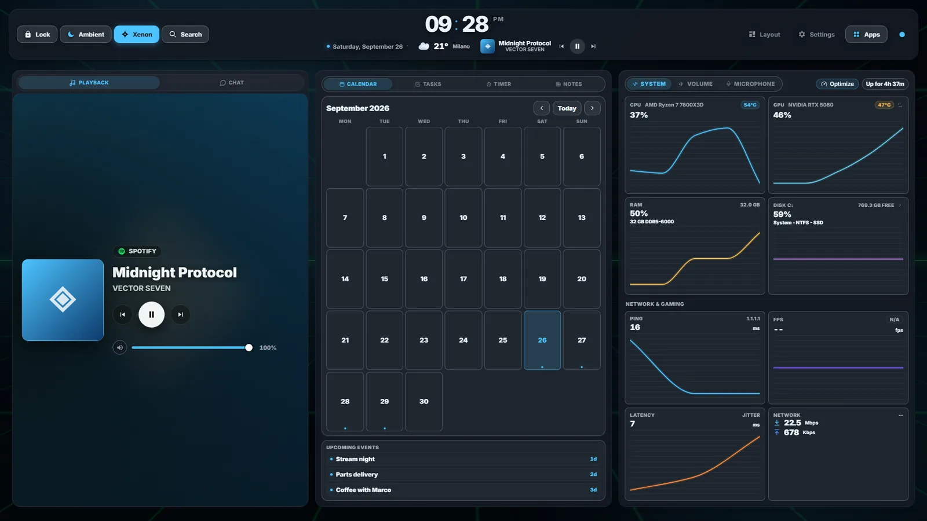This screenshot has height=521, width=927.
Task: Mute audio with the speaker icon
Action: click(120, 347)
